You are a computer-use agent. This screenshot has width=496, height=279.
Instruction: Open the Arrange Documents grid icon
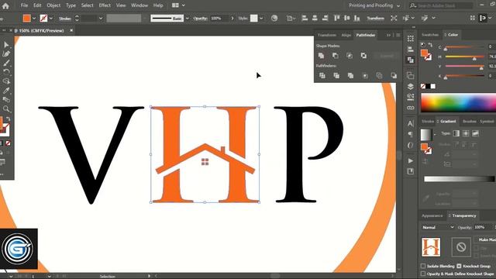[175, 5]
